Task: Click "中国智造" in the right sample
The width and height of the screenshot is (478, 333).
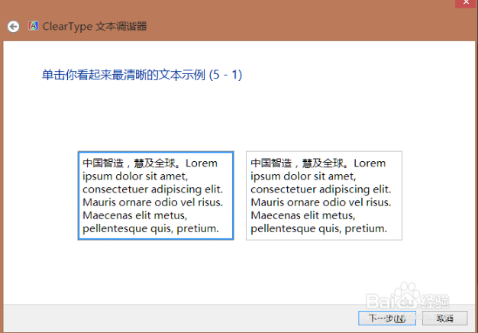Action: tap(270, 163)
